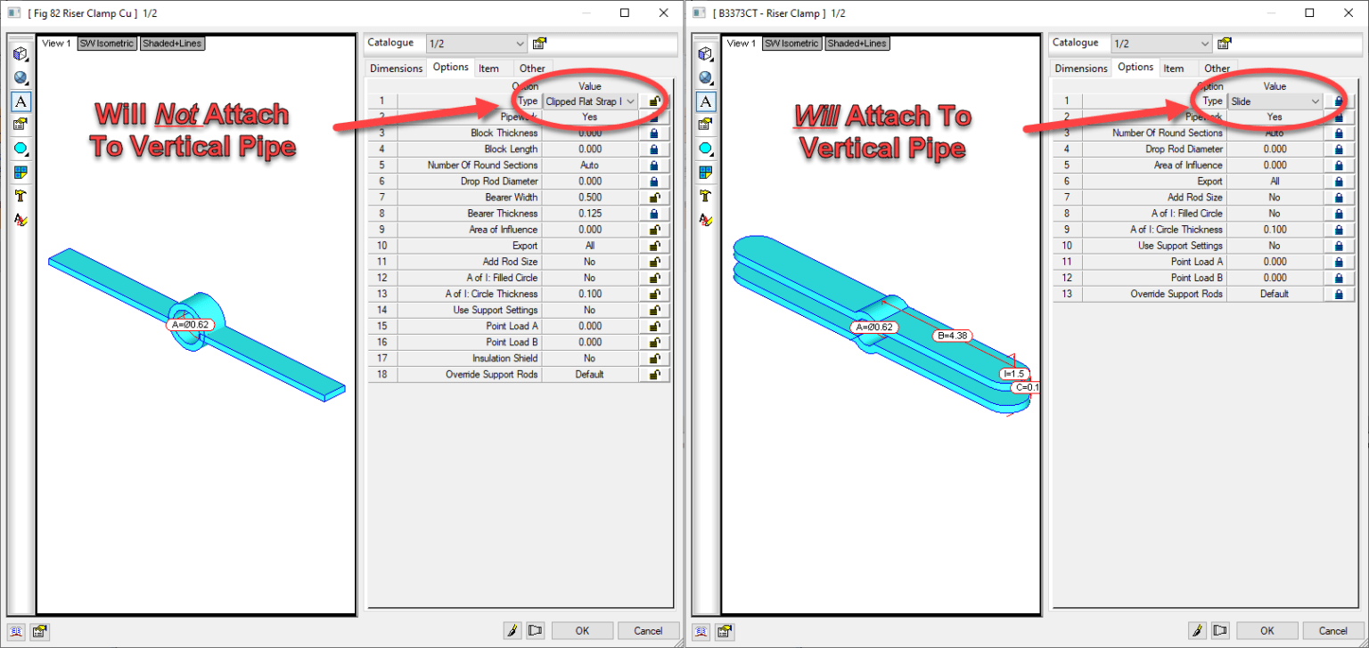Unlock the Drop Rod Diameter padlock
The image size is (1369, 648).
point(653,181)
